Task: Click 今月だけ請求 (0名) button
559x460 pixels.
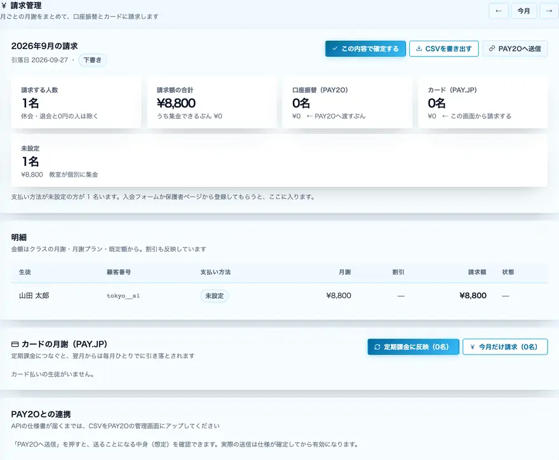Action: (505, 347)
